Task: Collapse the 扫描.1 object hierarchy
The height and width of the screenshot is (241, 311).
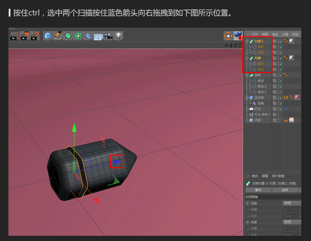Action: (246, 41)
